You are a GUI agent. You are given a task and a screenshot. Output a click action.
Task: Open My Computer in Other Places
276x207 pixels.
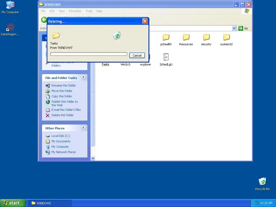pyautogui.click(x=60, y=147)
